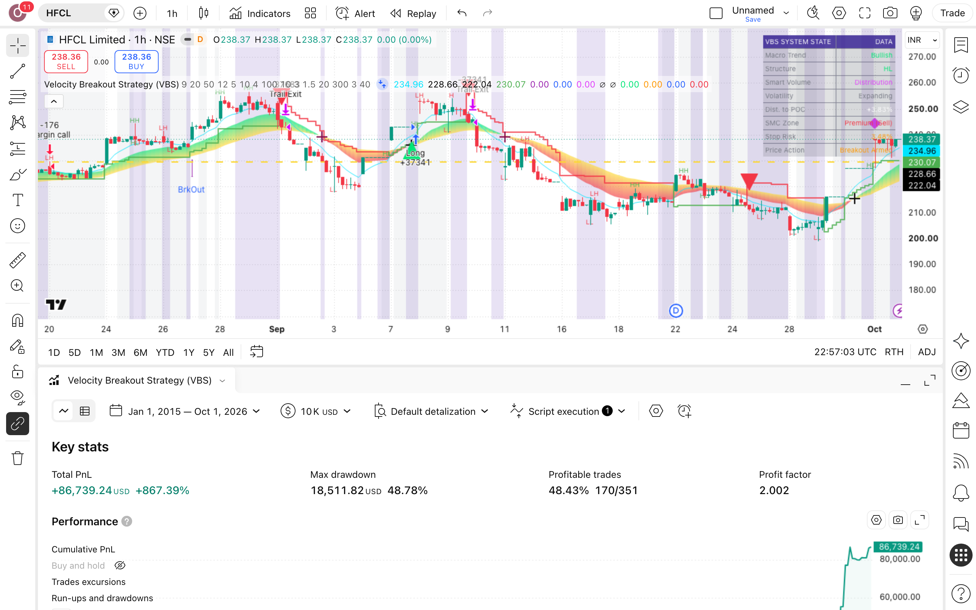The width and height of the screenshot is (976, 610).
Task: Toggle lock all drawings
Action: pyautogui.click(x=17, y=371)
